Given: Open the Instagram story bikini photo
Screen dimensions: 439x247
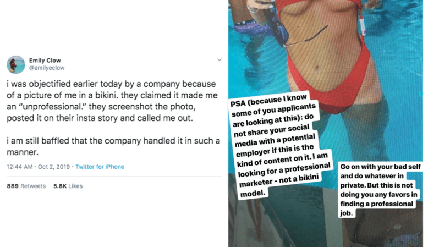Looking at the screenshot, I should pos(326,123).
